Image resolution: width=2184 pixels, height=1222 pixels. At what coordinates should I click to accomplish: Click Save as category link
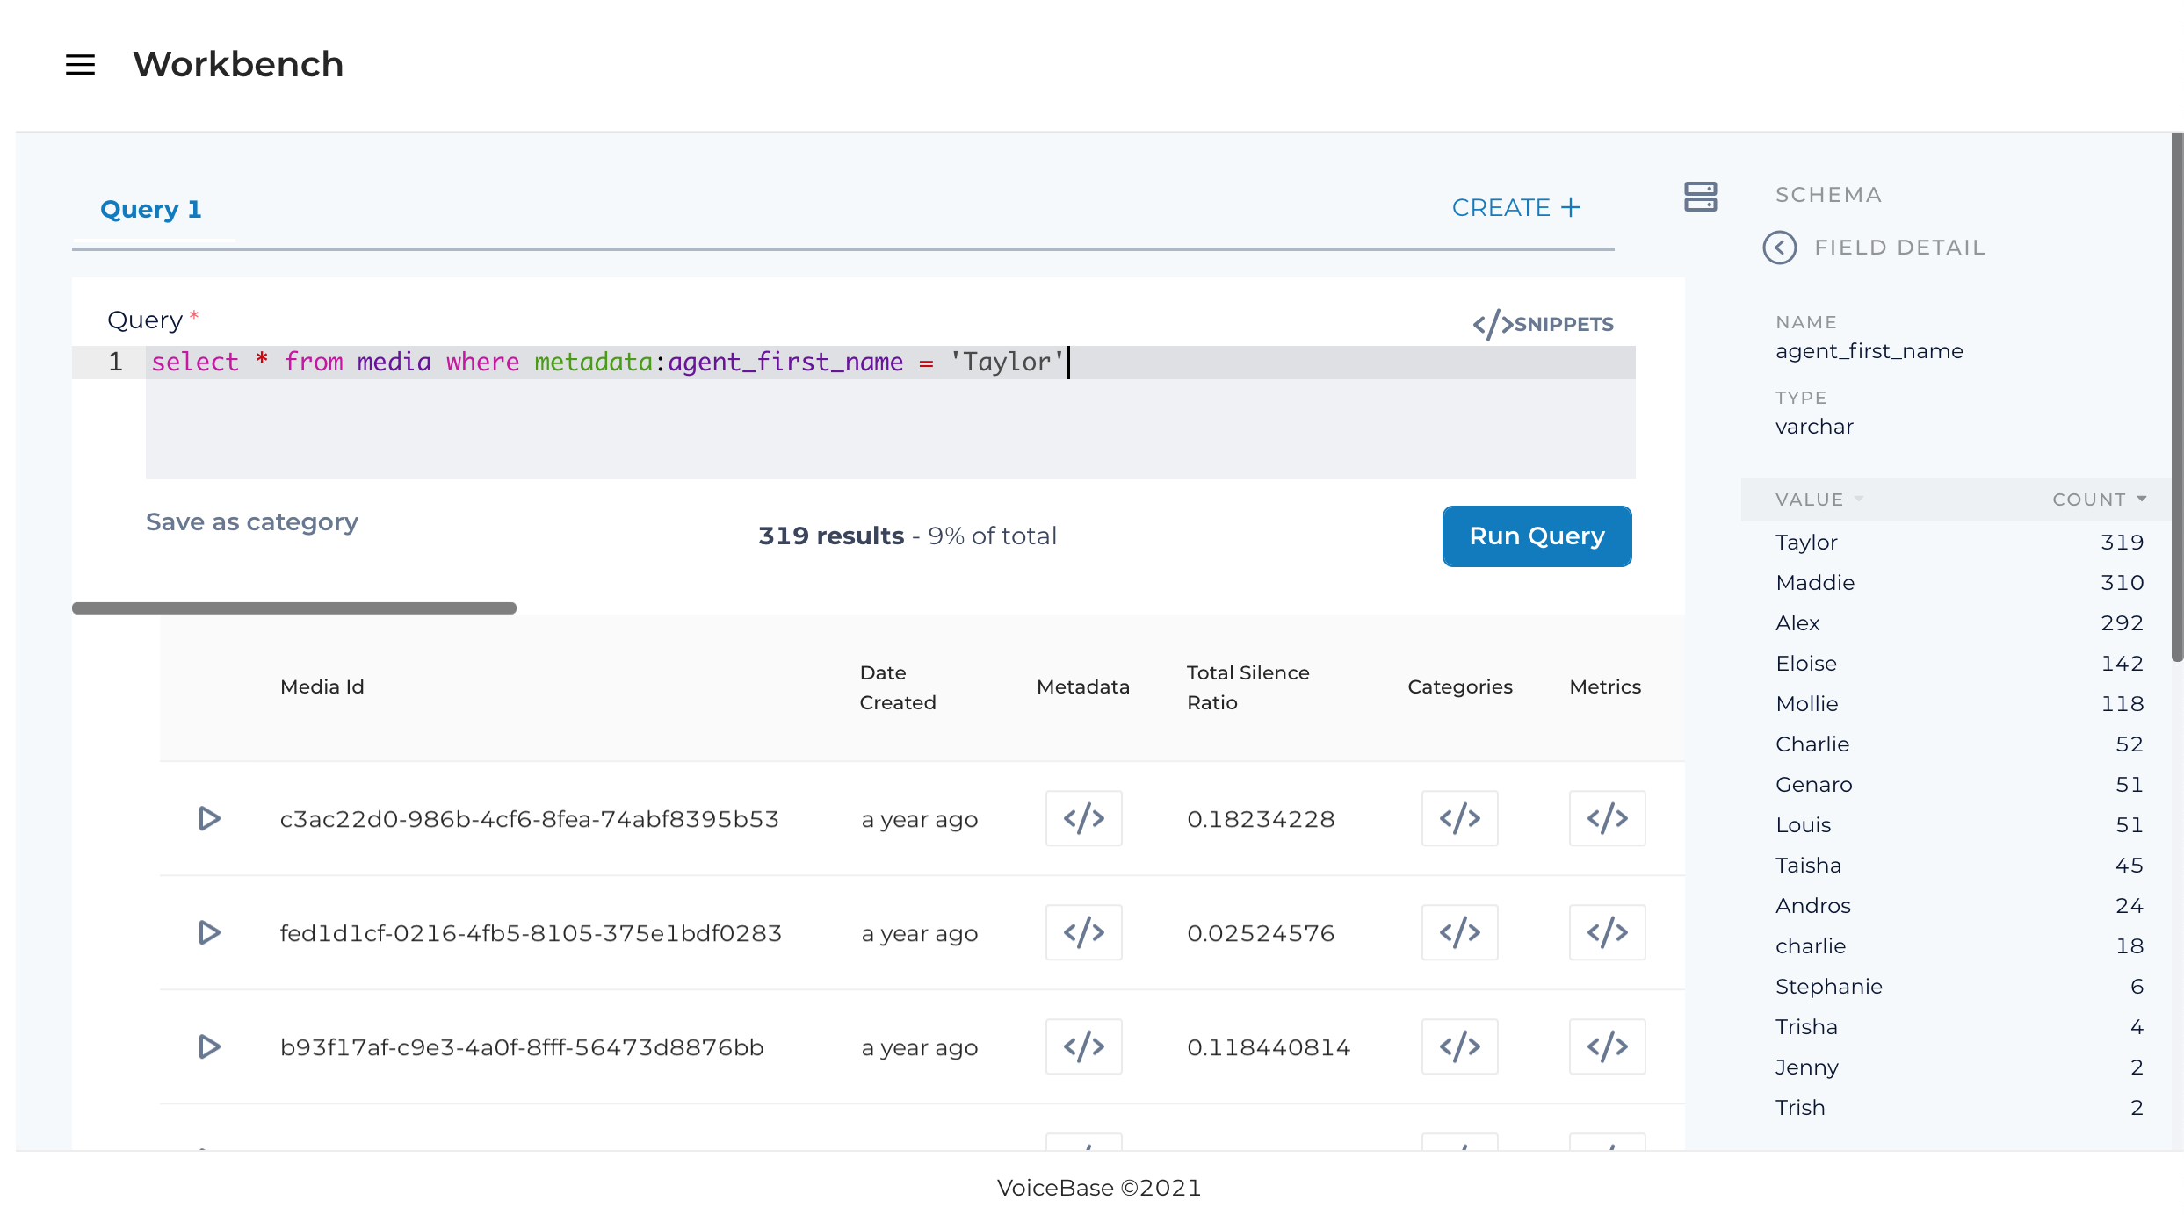click(252, 522)
